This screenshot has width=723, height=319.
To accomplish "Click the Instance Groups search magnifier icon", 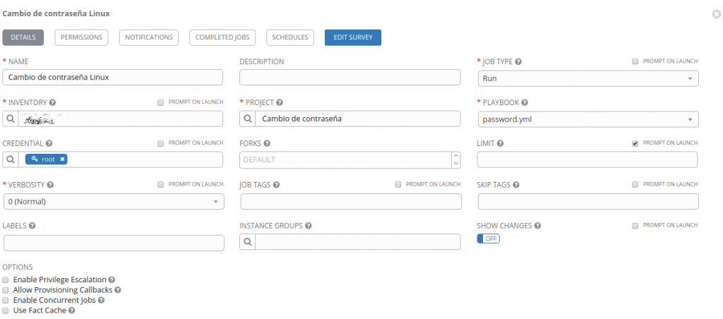I will pos(248,242).
